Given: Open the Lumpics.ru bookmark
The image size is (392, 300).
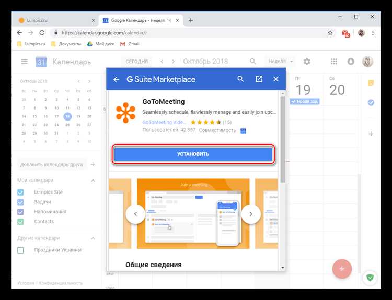Looking at the screenshot, I should pyautogui.click(x=31, y=44).
